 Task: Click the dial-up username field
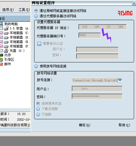97,88
